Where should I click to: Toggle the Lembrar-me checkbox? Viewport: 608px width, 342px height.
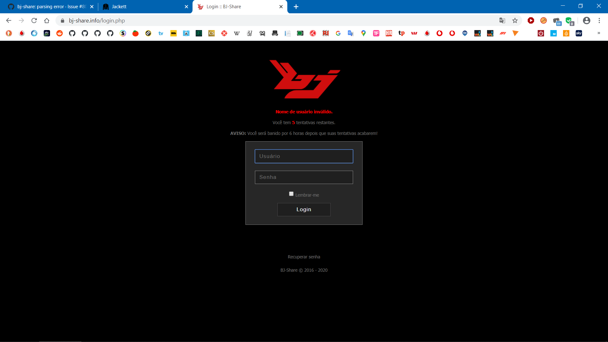point(291,194)
